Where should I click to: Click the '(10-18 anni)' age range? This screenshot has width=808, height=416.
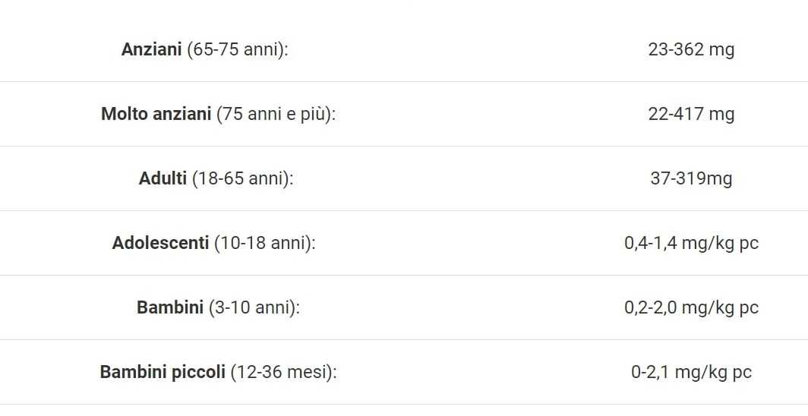point(264,244)
